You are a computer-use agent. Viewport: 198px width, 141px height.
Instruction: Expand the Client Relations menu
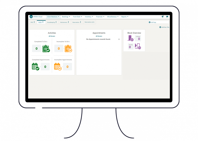(53, 17)
